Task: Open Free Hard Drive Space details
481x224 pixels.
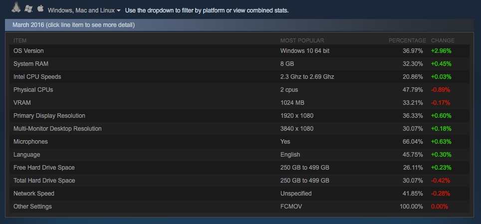Action: coord(240,168)
